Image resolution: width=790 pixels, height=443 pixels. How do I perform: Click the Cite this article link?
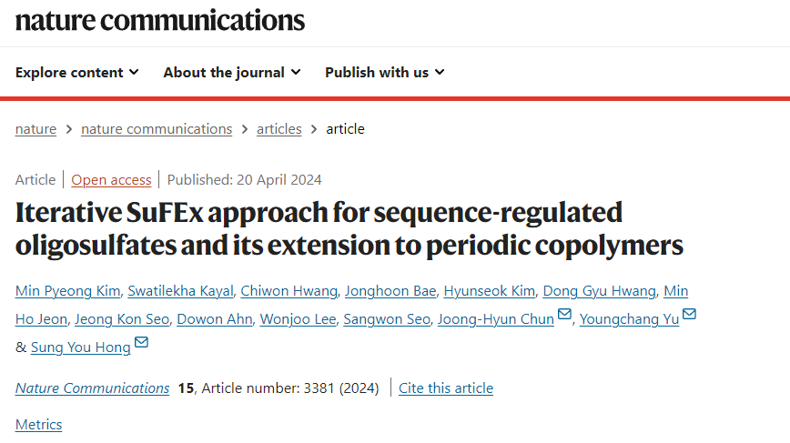click(x=446, y=388)
